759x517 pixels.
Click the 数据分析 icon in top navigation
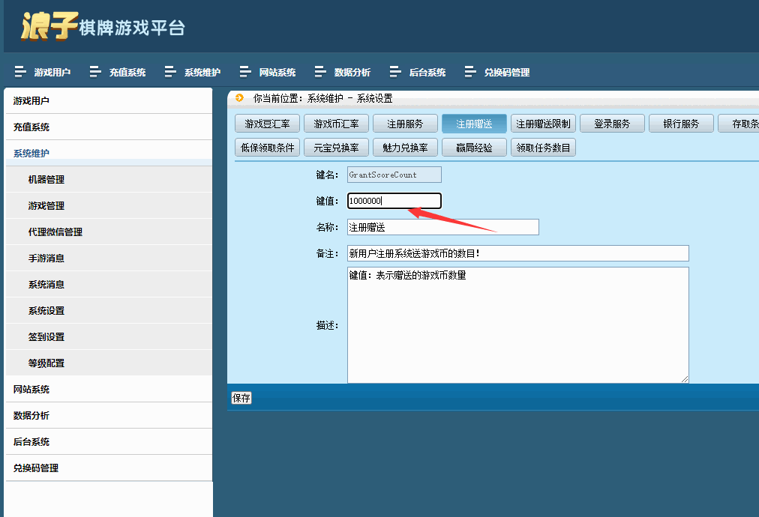319,72
